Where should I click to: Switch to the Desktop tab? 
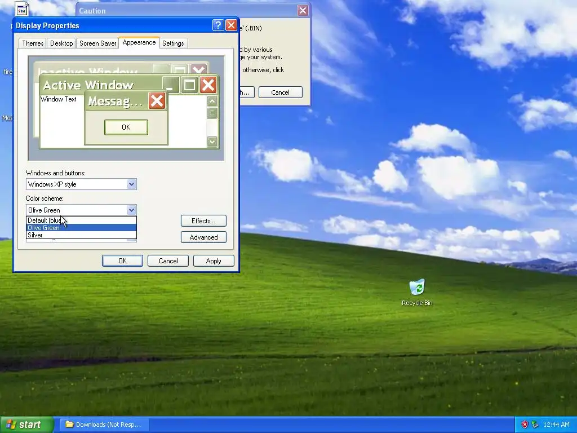tap(61, 43)
